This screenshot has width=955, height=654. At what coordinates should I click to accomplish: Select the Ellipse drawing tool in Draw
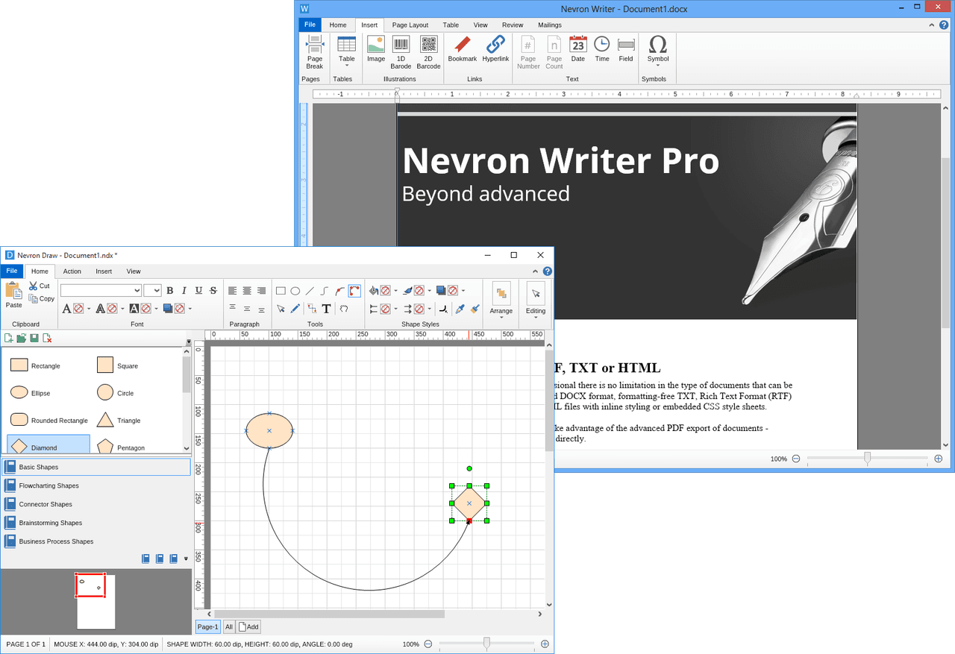(295, 291)
